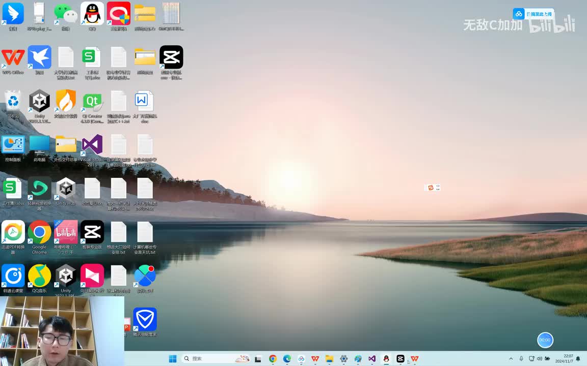The height and width of the screenshot is (366, 587).
Task: Open Settings gear in the taskbar
Action: [x=343, y=358]
